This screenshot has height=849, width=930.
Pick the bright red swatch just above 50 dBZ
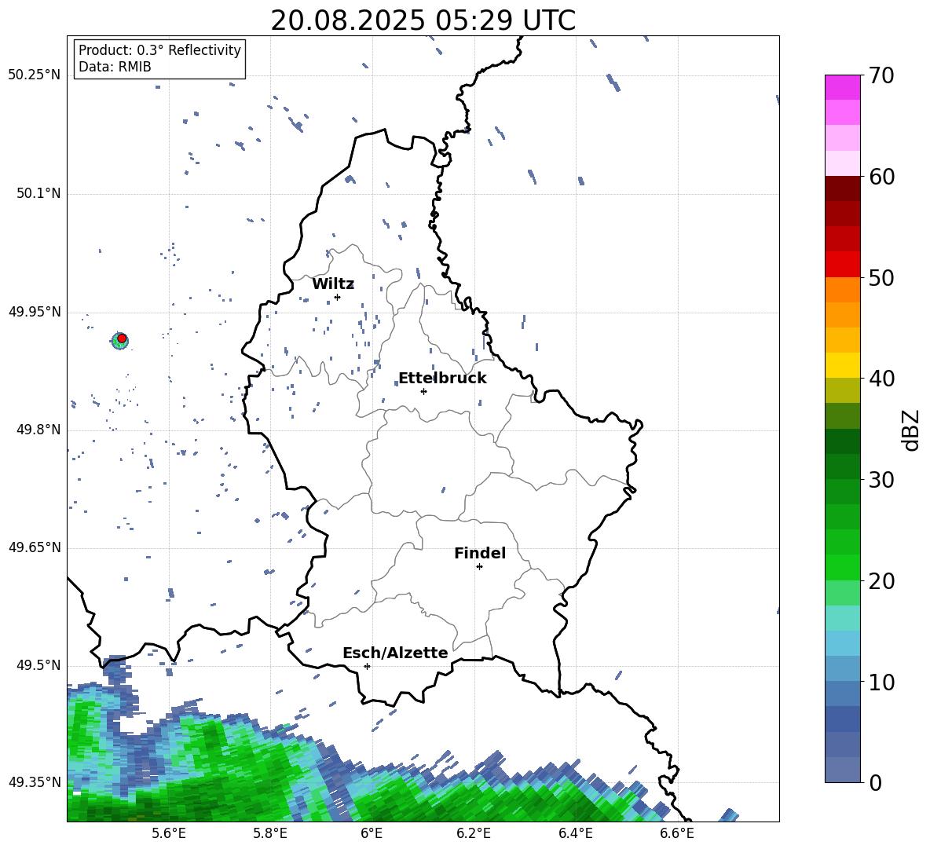[x=843, y=265]
